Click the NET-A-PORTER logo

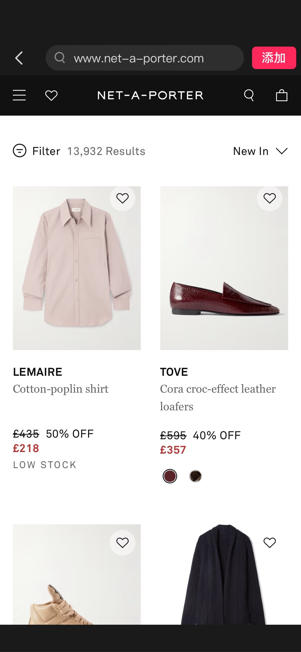point(150,95)
